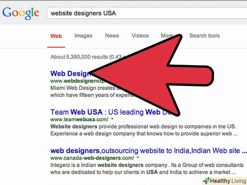Open Search tools
The width and height of the screenshot is (247, 185).
pos(205,36)
